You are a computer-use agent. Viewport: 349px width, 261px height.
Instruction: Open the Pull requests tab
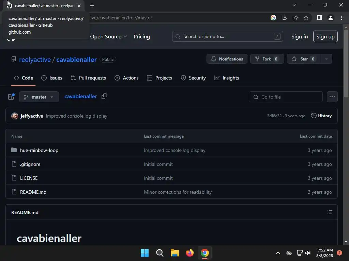tap(88, 78)
